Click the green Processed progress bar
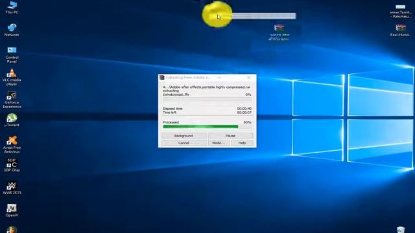The image size is (415, 233). (207, 127)
